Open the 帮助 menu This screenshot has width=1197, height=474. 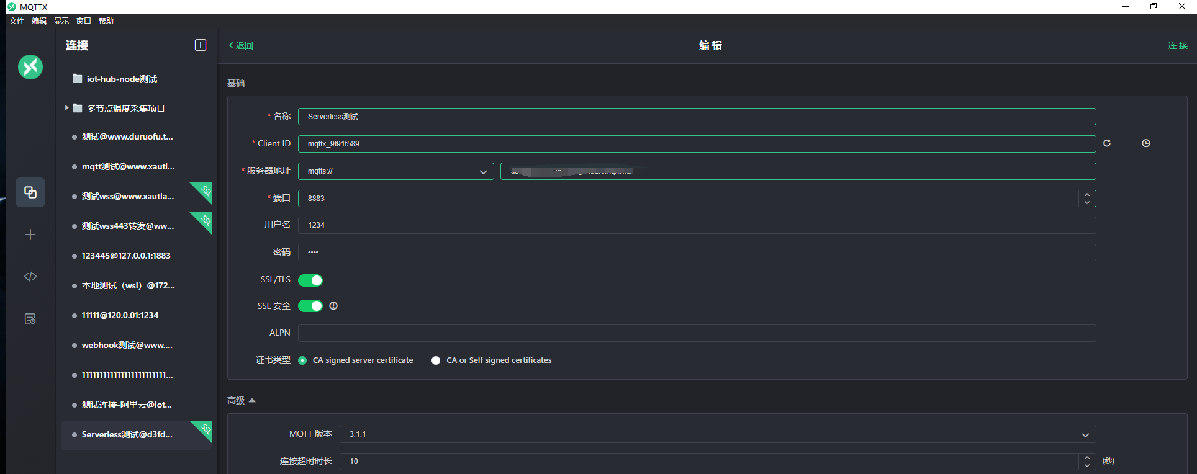[x=106, y=21]
